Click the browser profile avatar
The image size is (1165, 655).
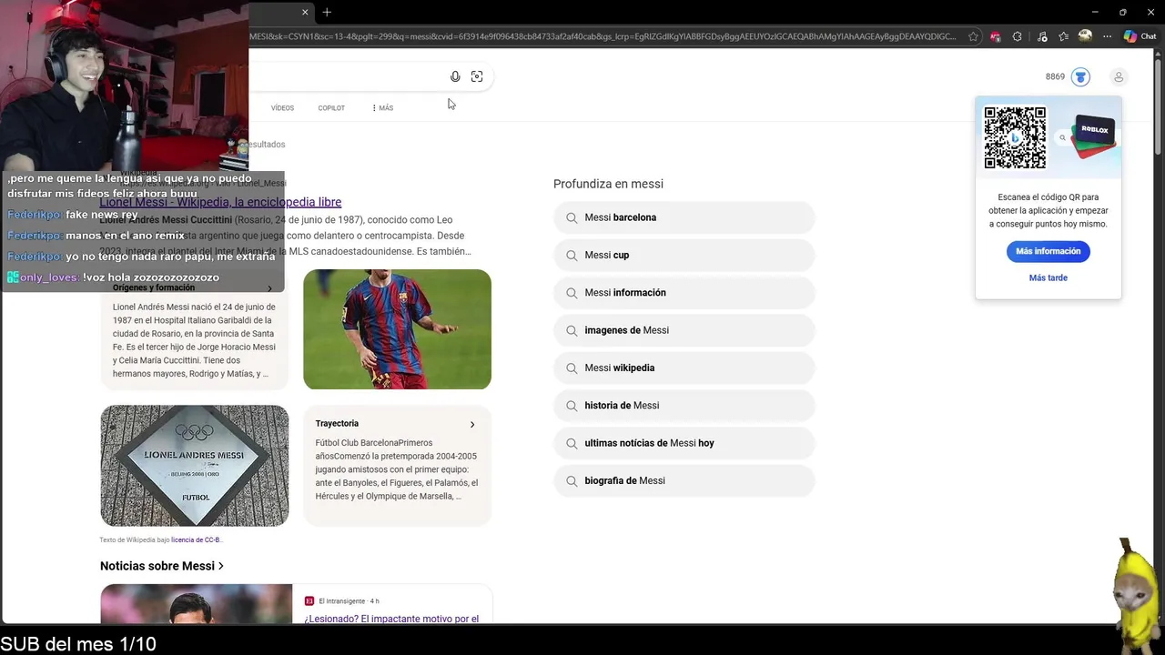(1085, 36)
